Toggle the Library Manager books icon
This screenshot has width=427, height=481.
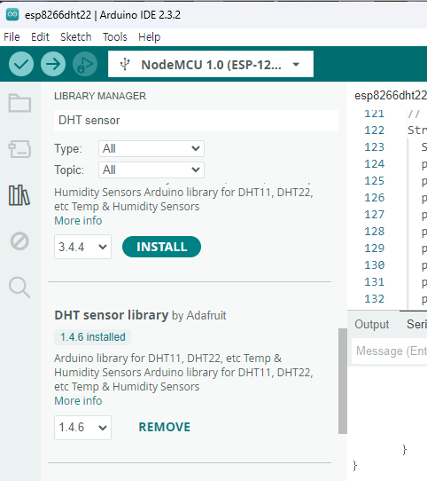point(19,195)
